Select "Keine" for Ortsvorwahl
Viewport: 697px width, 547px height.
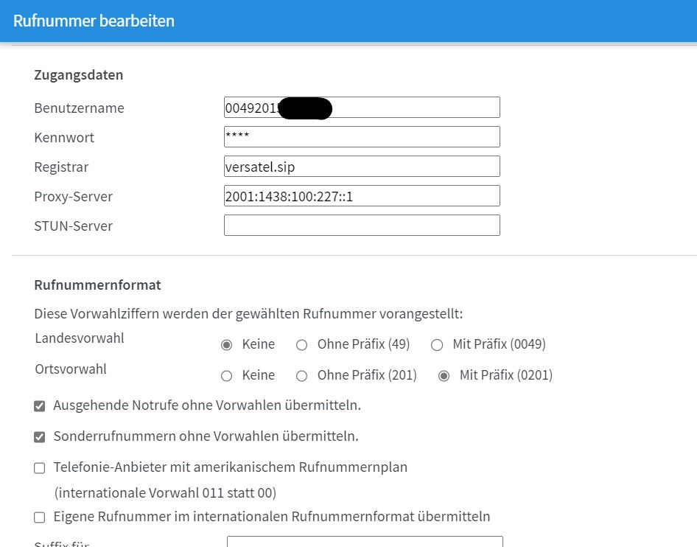pyautogui.click(x=227, y=375)
